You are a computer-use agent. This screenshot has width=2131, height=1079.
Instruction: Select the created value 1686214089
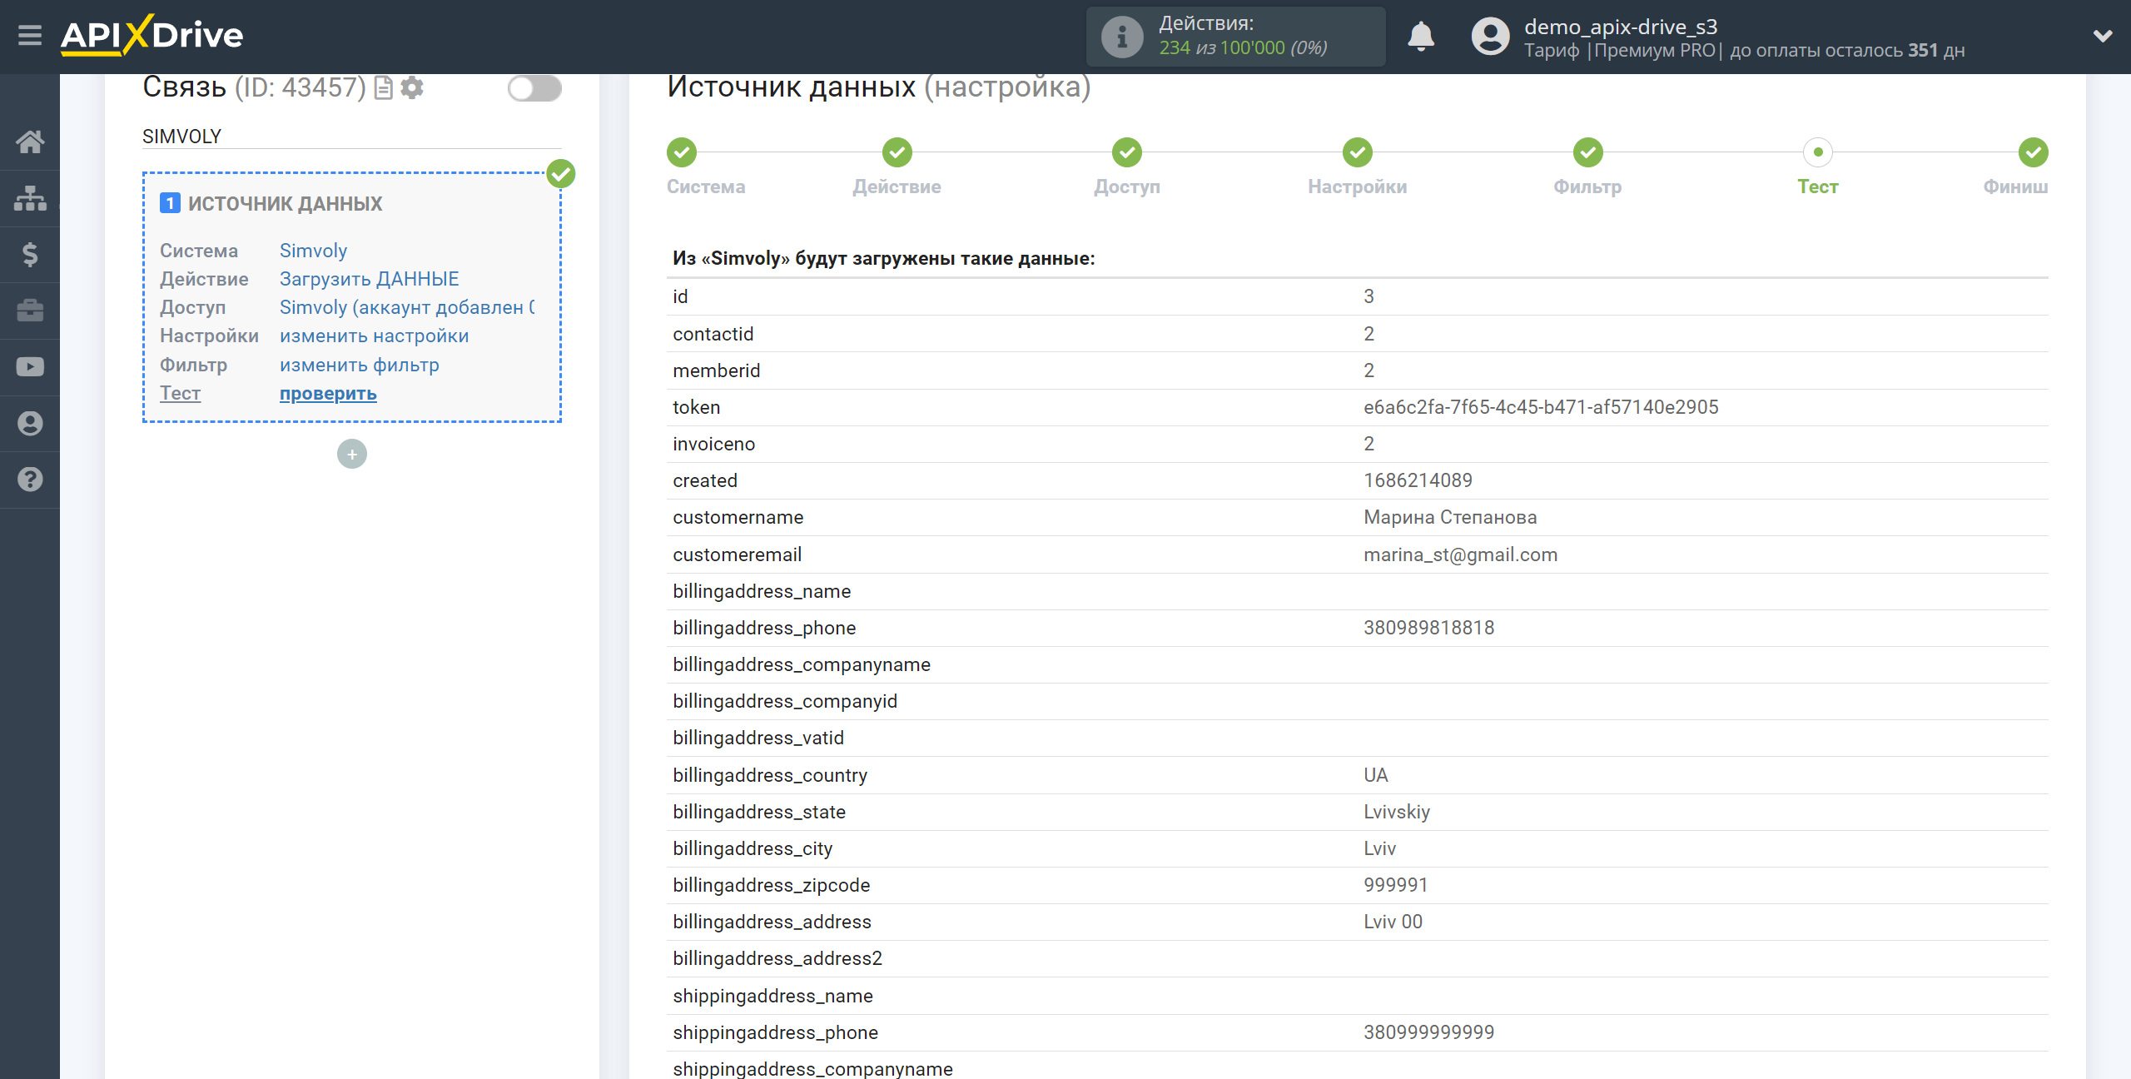pos(1418,480)
